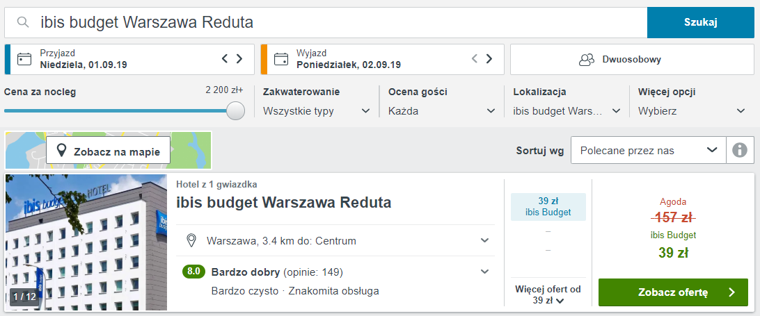760x316 pixels.
Task: Click the ibis budget hotel photo
Action: click(x=86, y=242)
